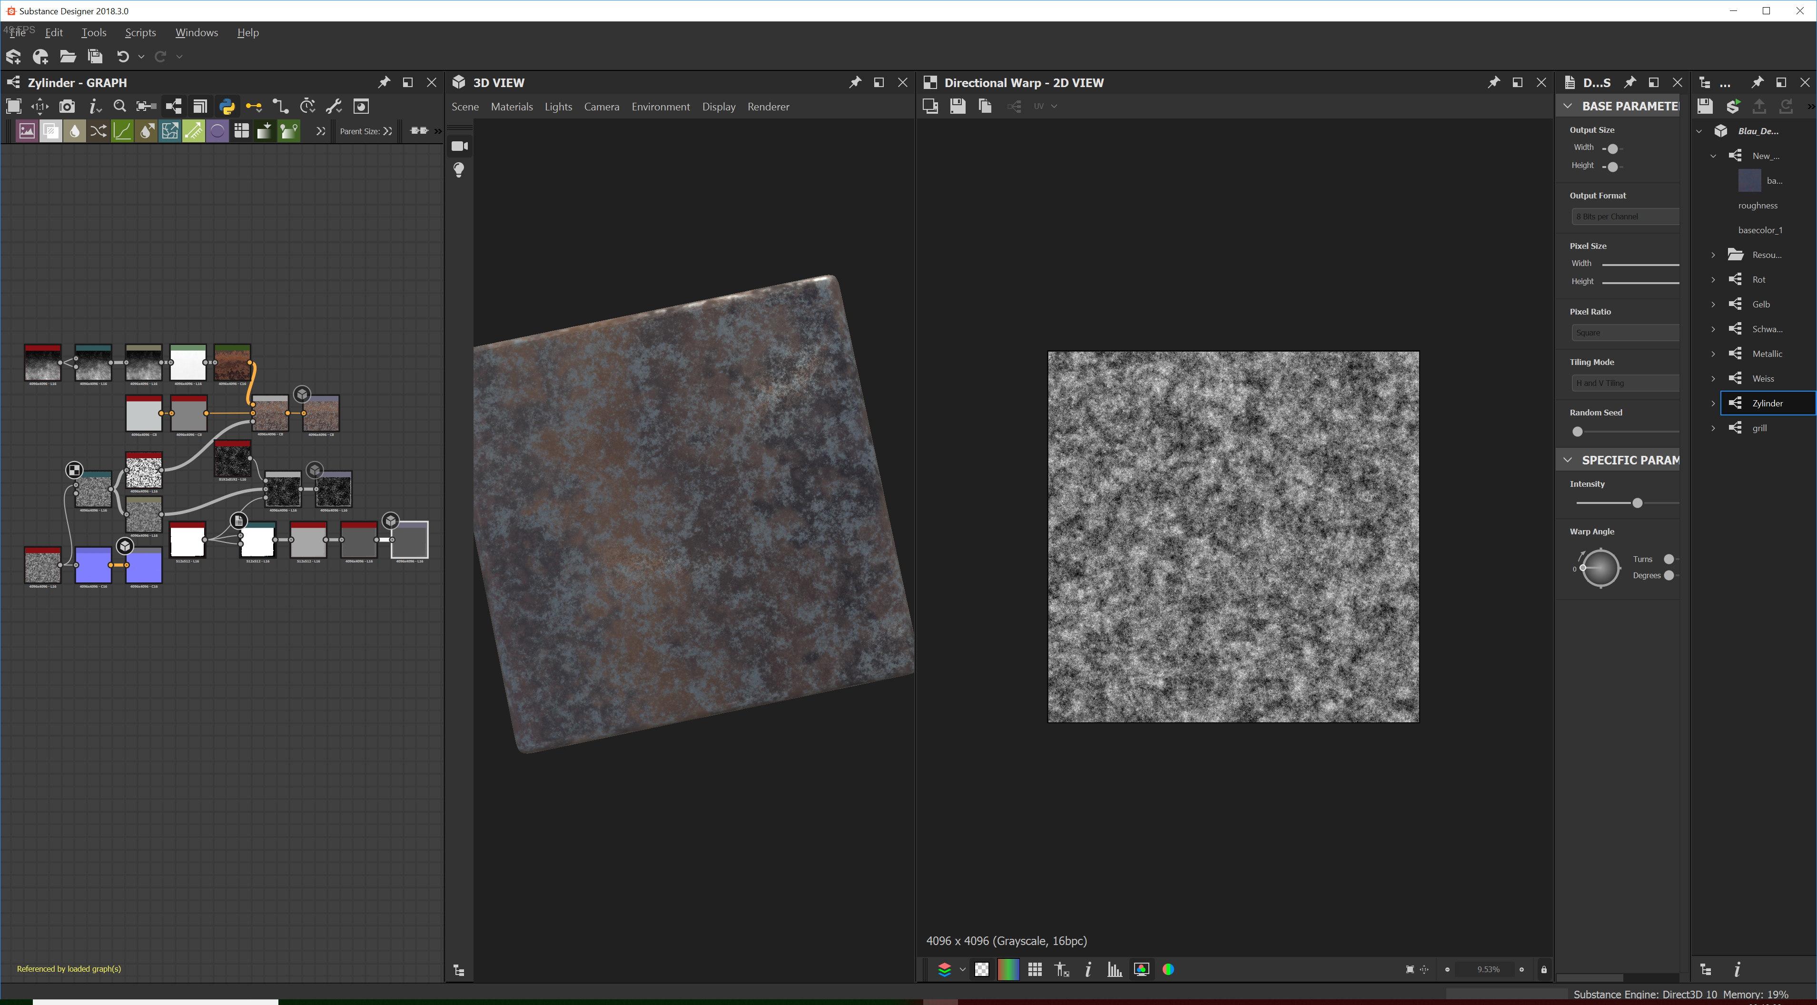Click the 3D view camera icon

click(x=460, y=146)
